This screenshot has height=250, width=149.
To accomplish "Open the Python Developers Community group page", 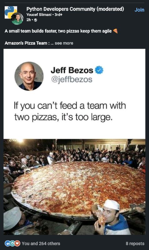I will pos(75,9).
